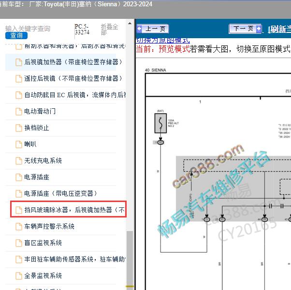Viewport: 291px width, 290px height.
Task: Click the 刷新 refresh link
Action: (279, 29)
